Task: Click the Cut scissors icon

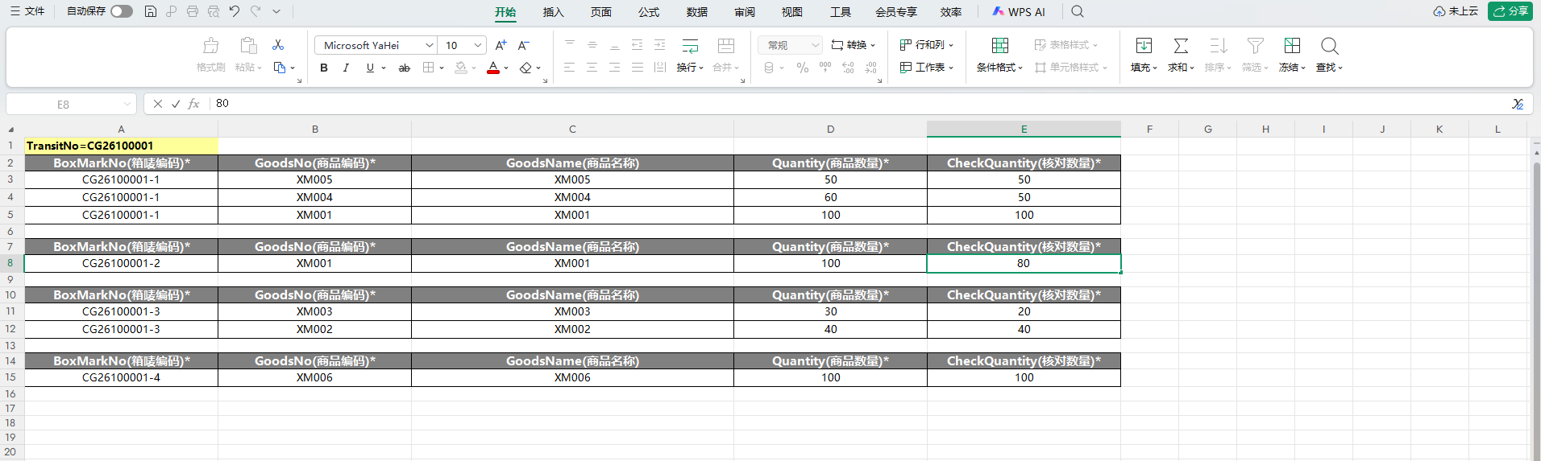Action: point(278,45)
